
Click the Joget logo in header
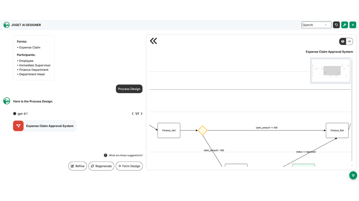click(x=6, y=25)
